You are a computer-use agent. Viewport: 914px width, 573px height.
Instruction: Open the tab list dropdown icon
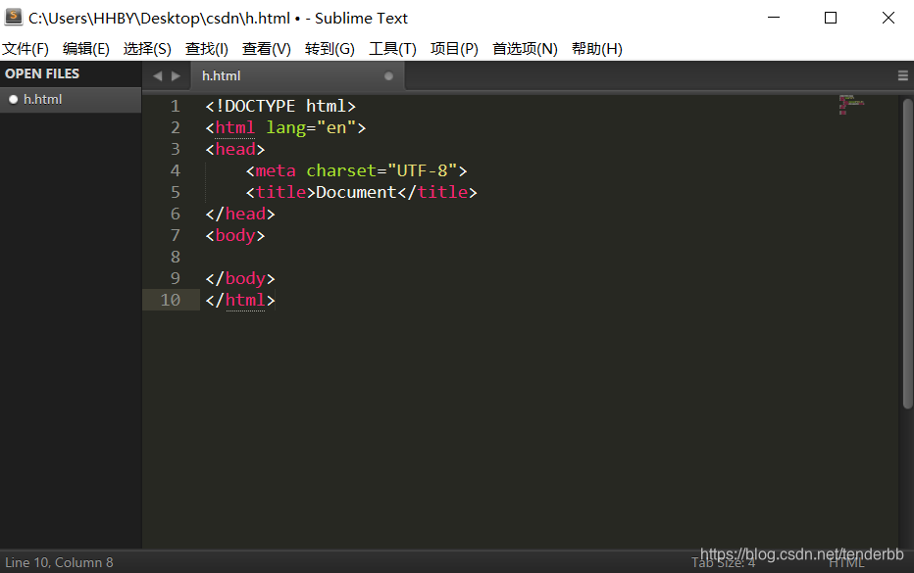903,75
